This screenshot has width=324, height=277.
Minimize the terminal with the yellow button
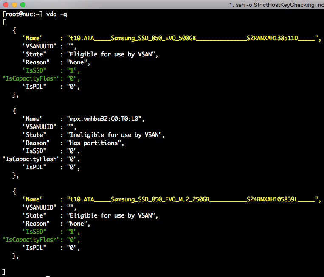[14, 5]
